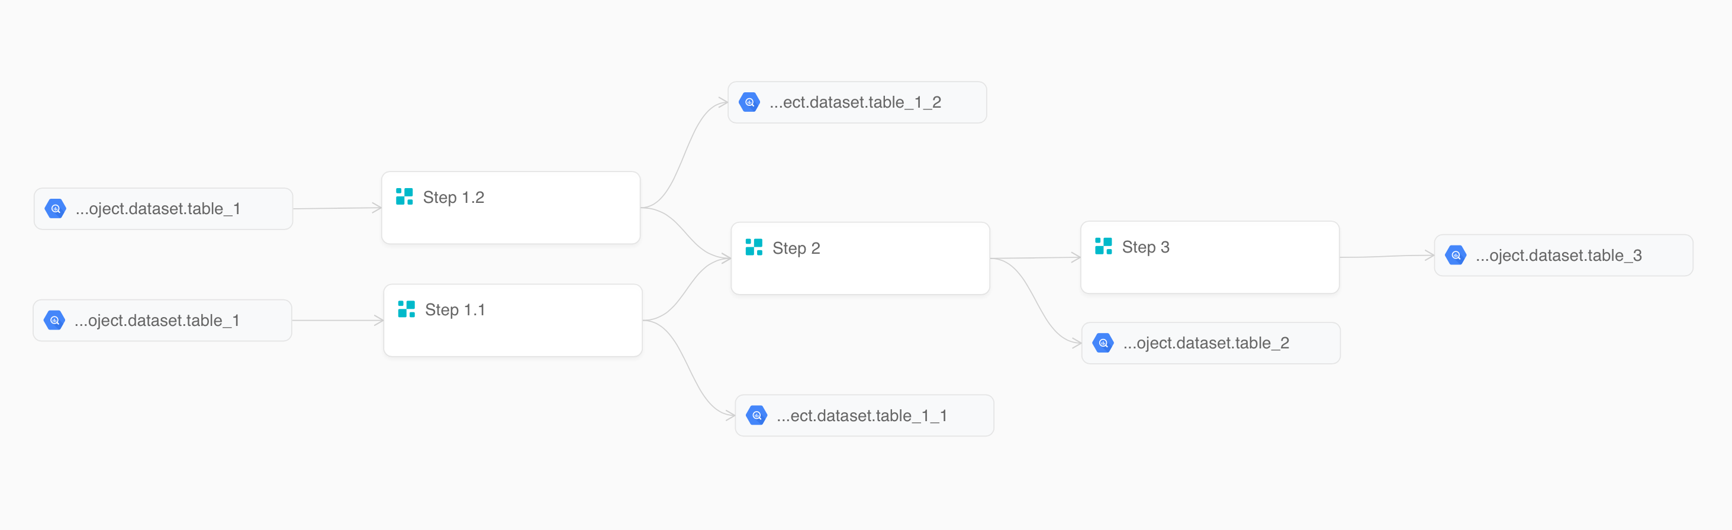Image resolution: width=1732 pixels, height=530 pixels.
Task: Click BigQuery icon of table_1 feeding Step 1.2
Action: coord(55,208)
